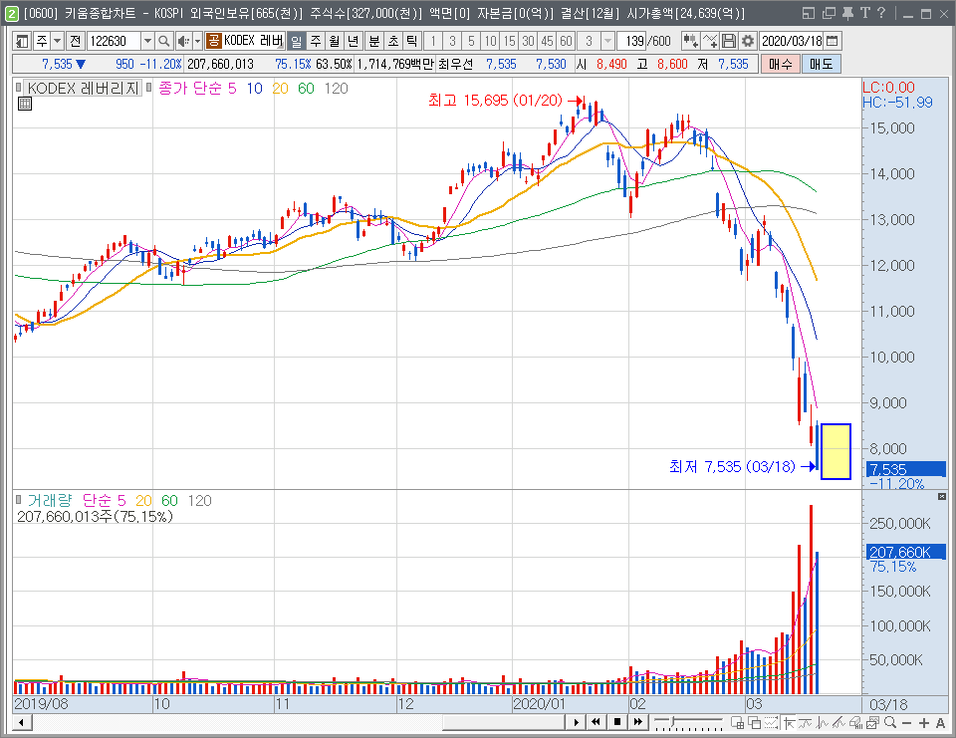The width and height of the screenshot is (956, 738).
Task: Click the window-with-grid icon right of the bottom slider
Action: coord(737,723)
